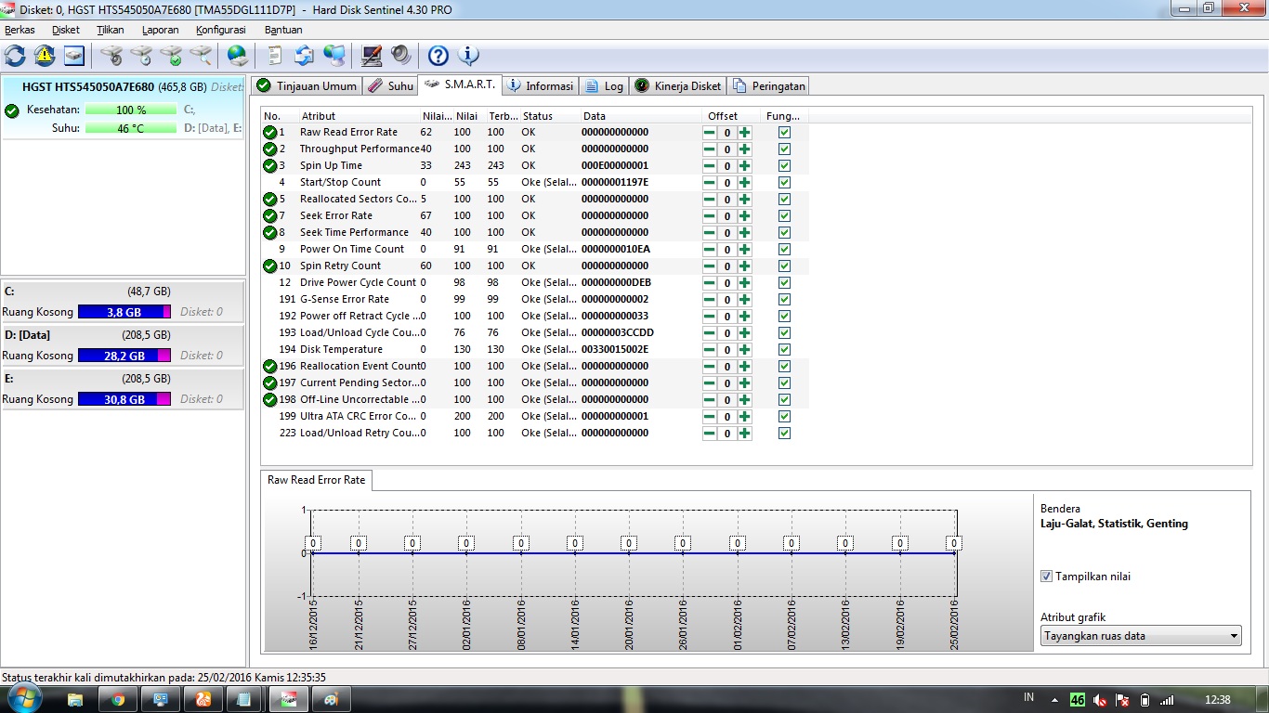This screenshot has width=1269, height=713.
Task: Open the Laporan menu
Action: coord(160,30)
